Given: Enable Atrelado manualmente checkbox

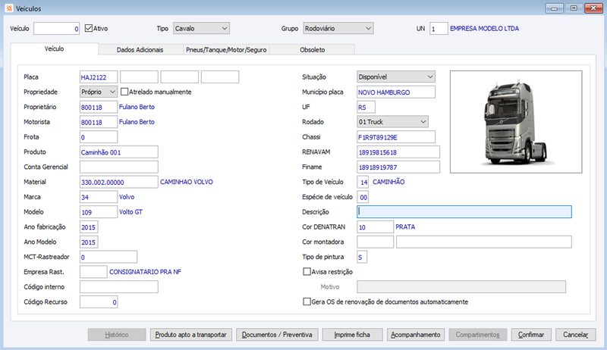Looking at the screenshot, I should pos(124,92).
